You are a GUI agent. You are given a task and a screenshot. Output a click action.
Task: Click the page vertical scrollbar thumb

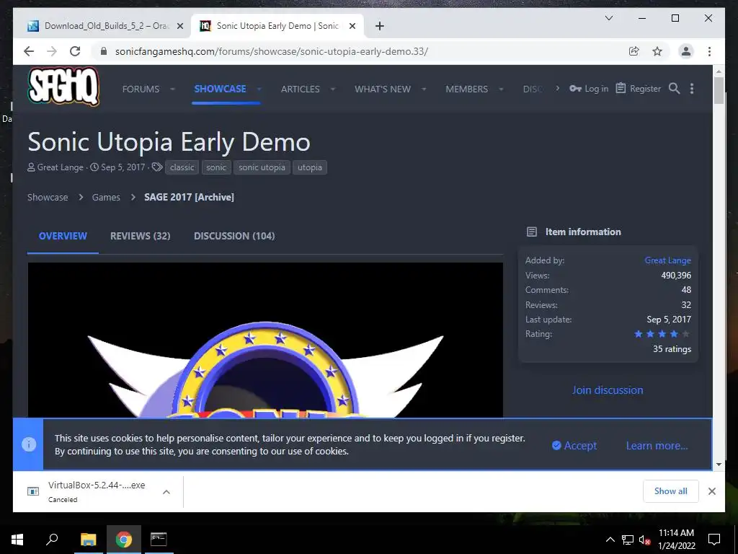click(x=719, y=90)
